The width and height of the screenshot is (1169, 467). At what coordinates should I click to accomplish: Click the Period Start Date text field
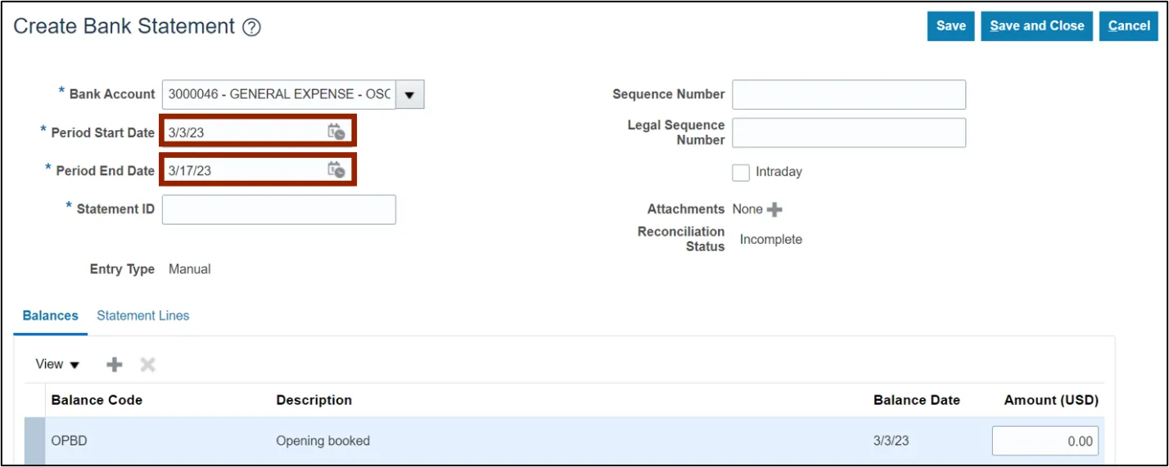[241, 132]
